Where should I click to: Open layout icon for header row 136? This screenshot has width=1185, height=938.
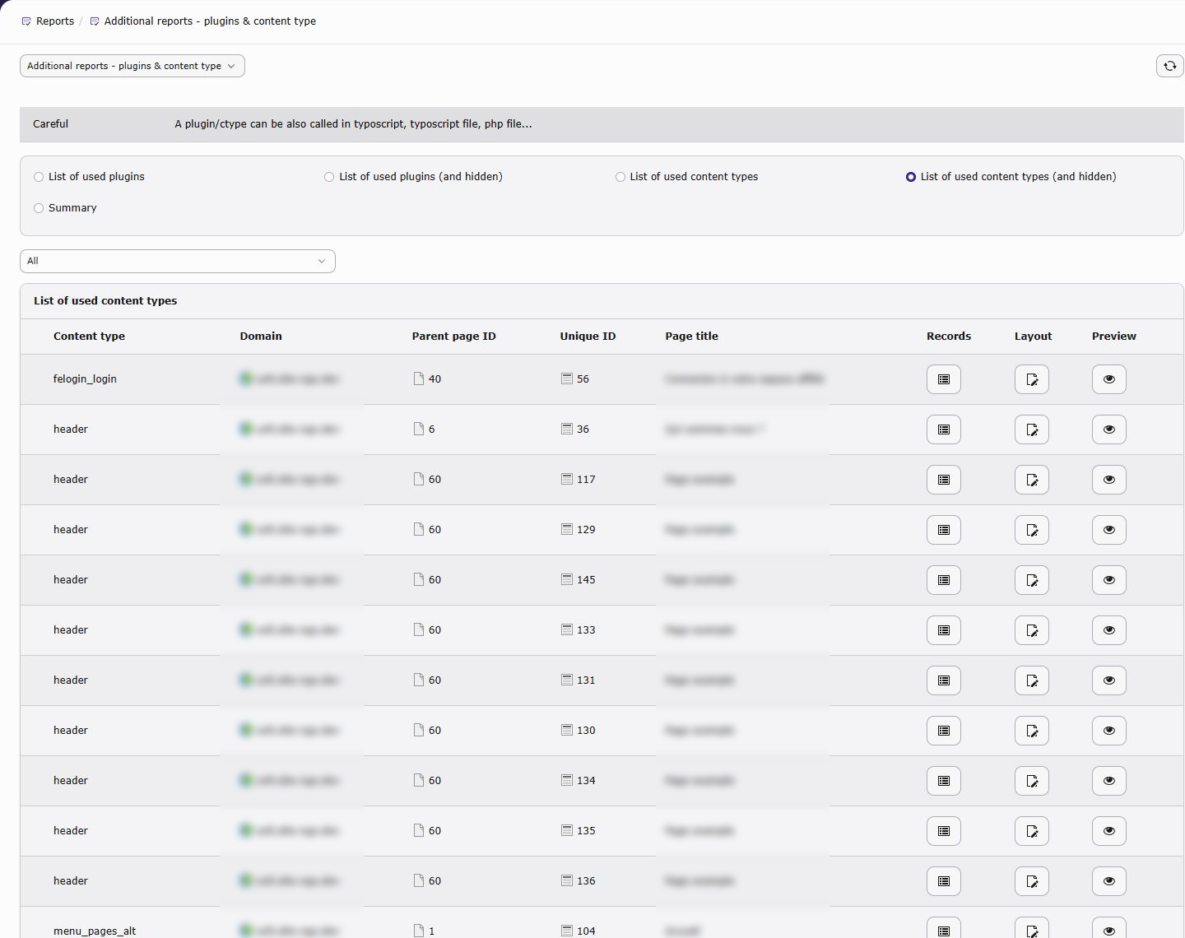tap(1032, 881)
